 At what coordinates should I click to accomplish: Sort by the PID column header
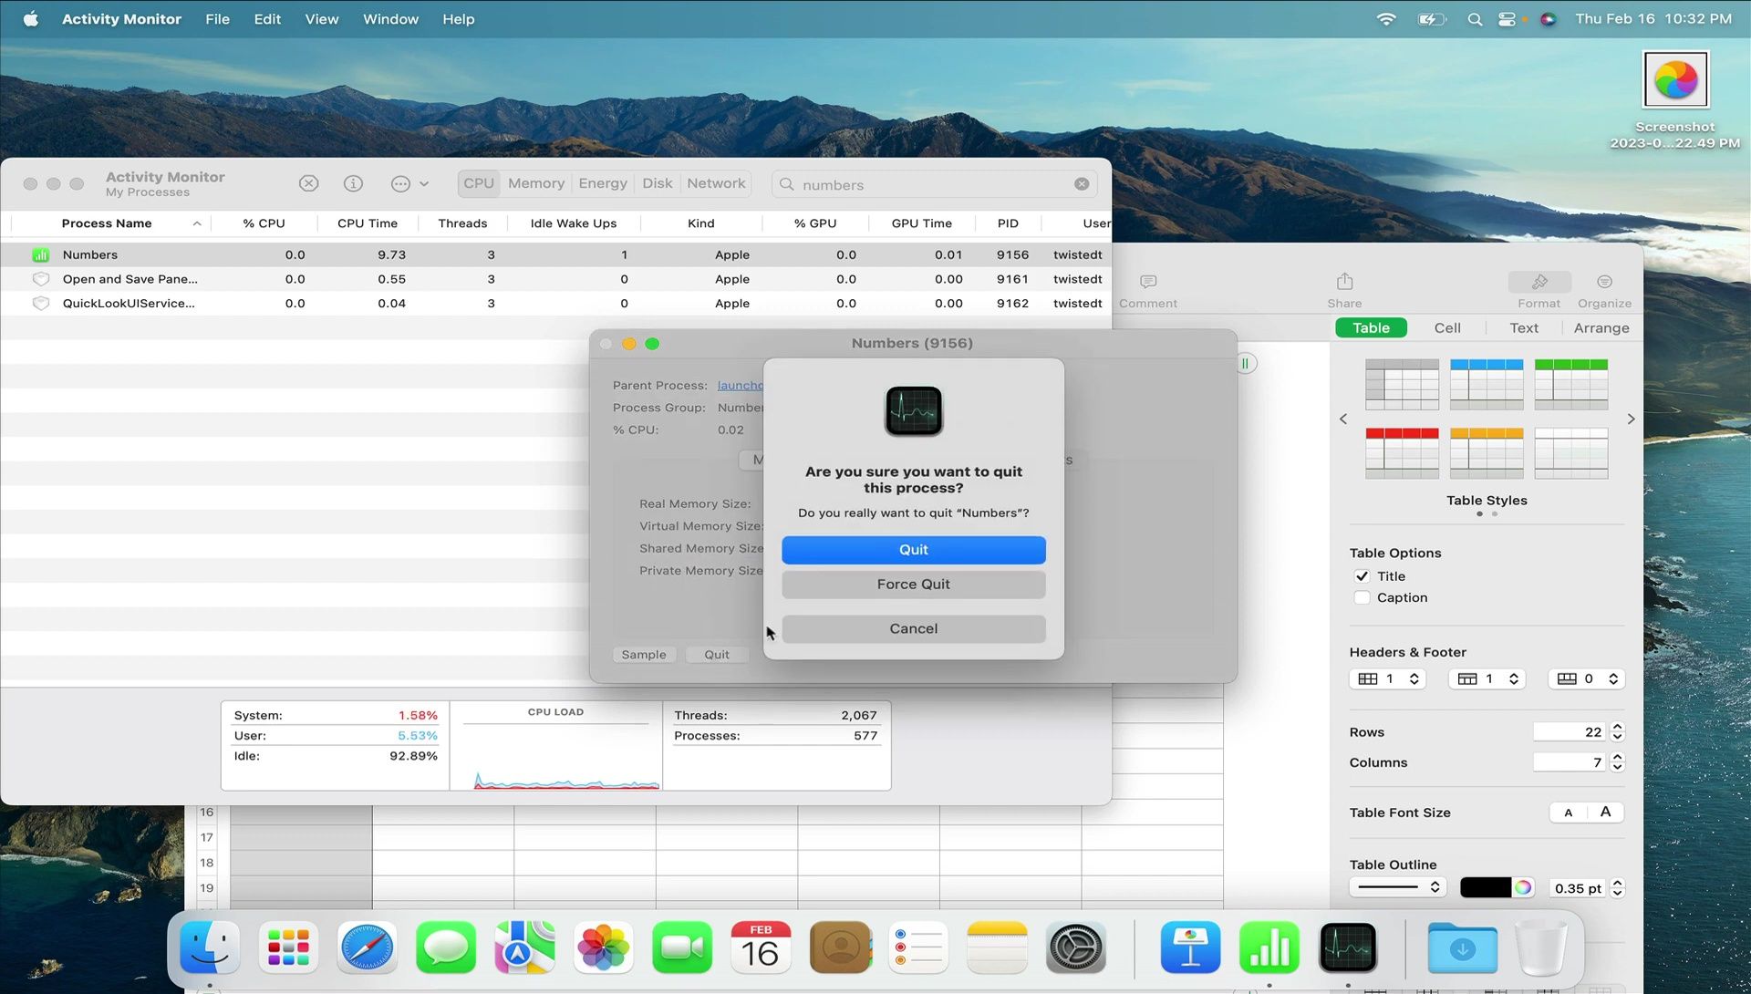pos(1008,223)
